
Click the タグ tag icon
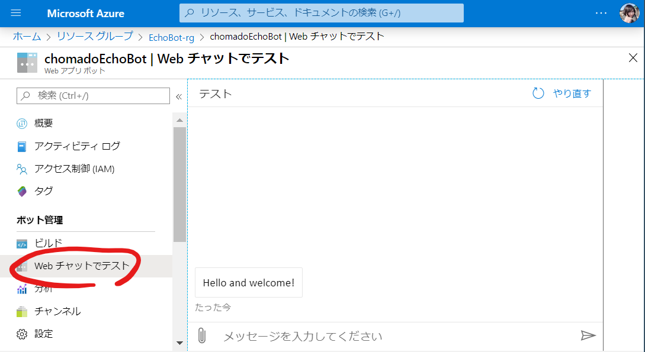coord(22,191)
